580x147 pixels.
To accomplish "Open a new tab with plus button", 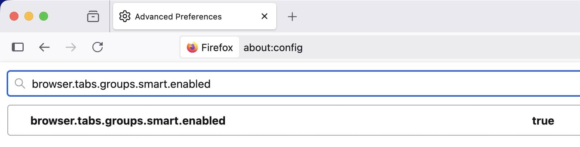I will click(x=292, y=17).
